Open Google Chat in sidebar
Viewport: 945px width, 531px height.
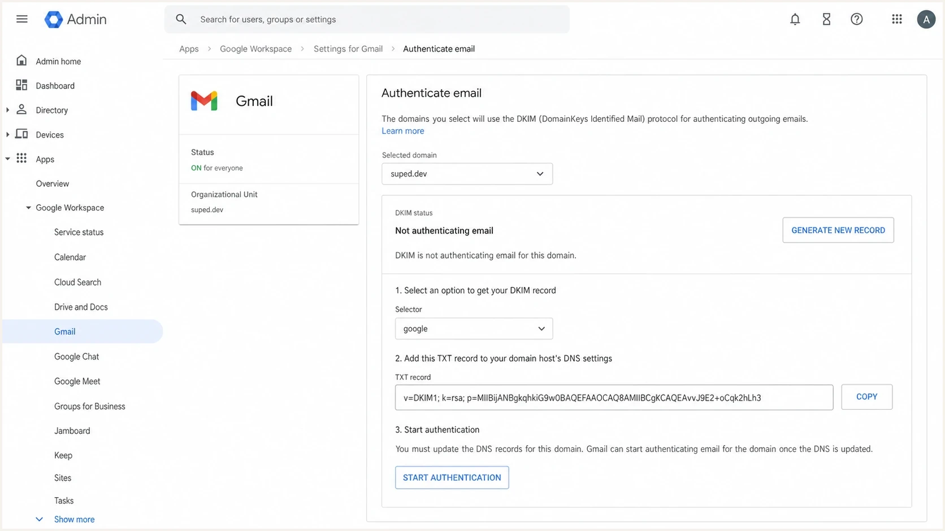coord(76,357)
